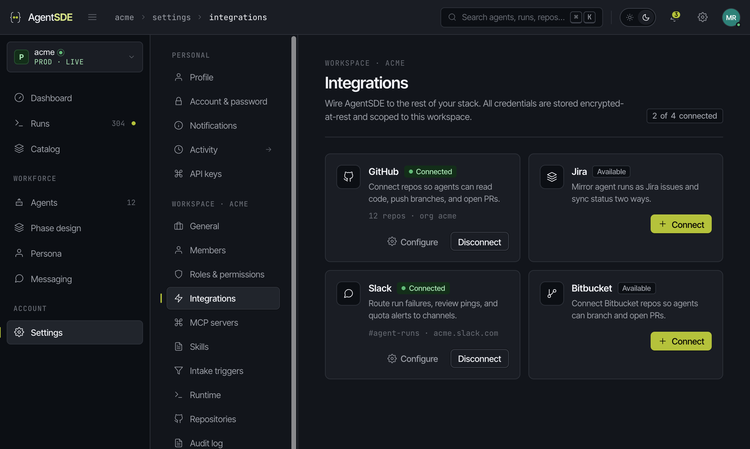Click the gear icon in Slack Configure

click(x=392, y=359)
